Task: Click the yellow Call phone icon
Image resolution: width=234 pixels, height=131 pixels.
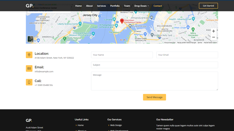Action: point(29,82)
